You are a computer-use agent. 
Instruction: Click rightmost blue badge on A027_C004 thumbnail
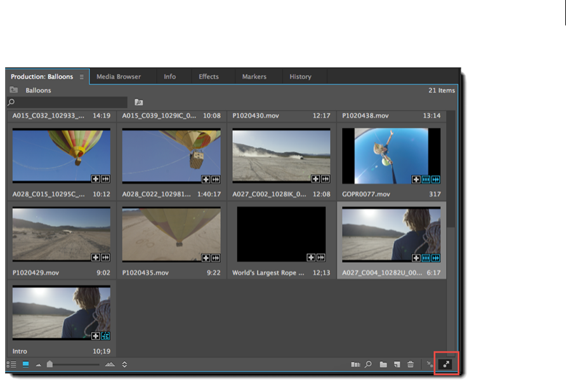point(436,258)
